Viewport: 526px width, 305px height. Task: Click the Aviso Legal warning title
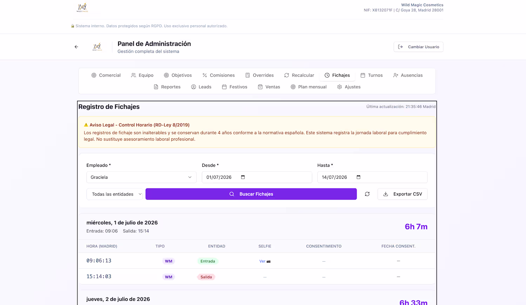[x=137, y=125]
